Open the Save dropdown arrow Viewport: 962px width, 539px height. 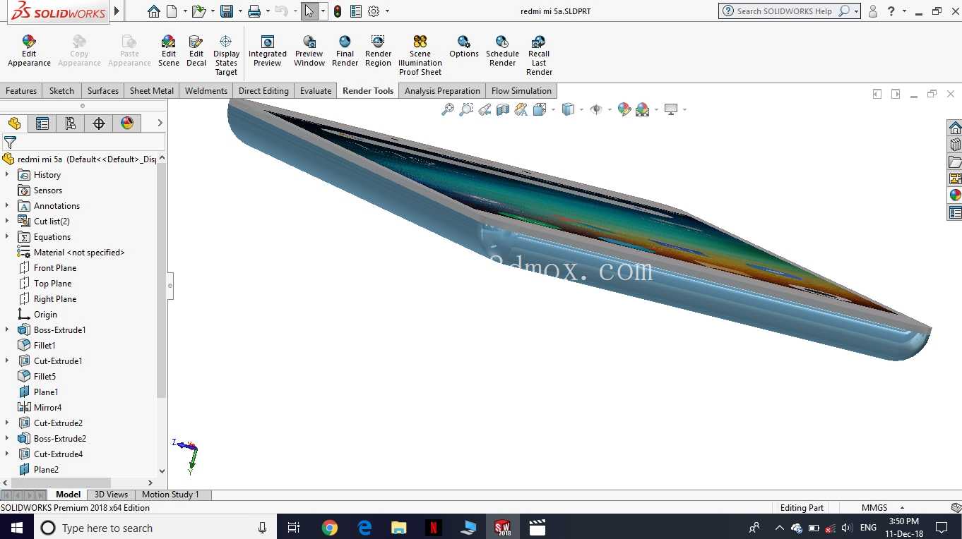point(239,11)
